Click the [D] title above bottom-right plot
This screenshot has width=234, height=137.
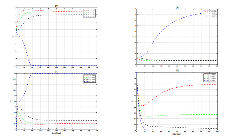177,70
